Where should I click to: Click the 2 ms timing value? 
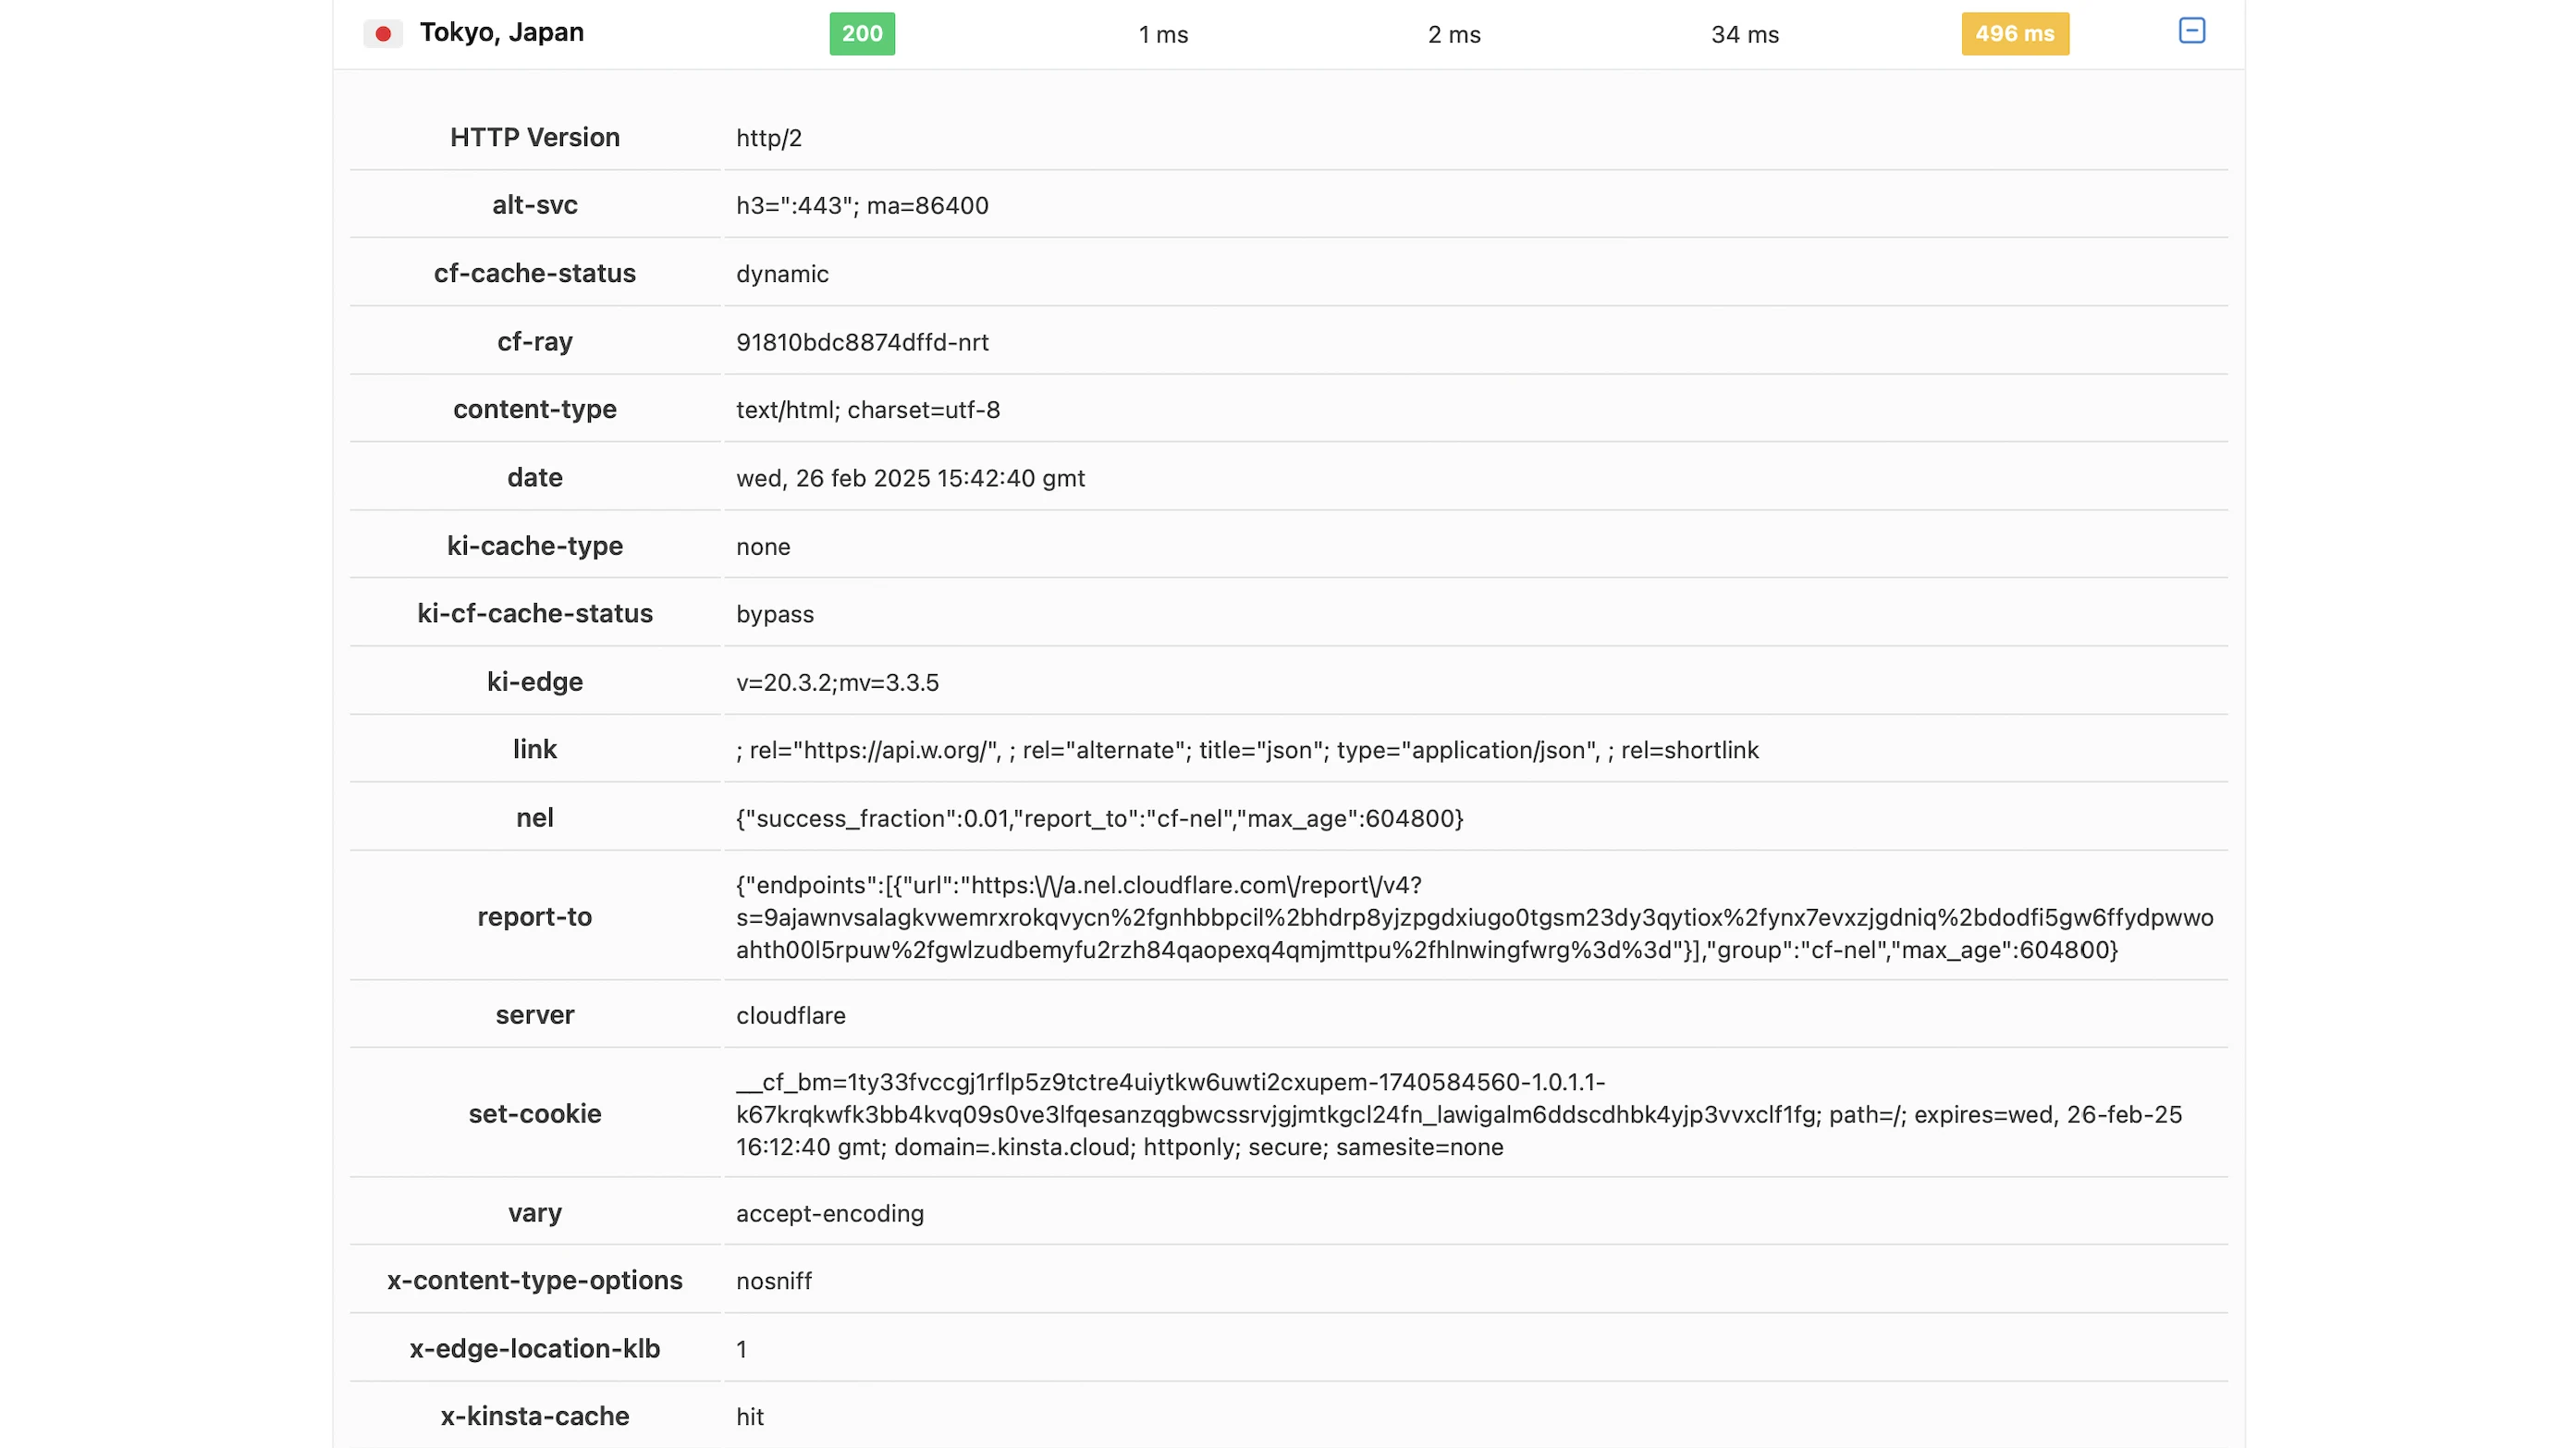[x=1454, y=35]
